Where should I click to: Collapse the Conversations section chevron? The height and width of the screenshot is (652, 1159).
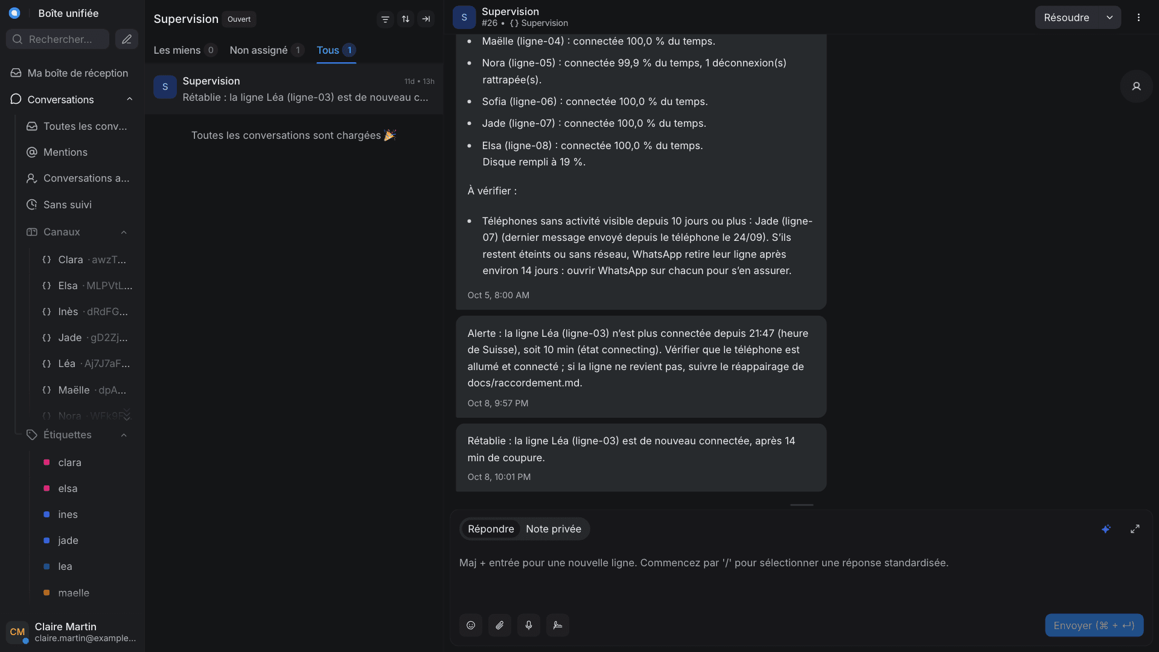(129, 100)
